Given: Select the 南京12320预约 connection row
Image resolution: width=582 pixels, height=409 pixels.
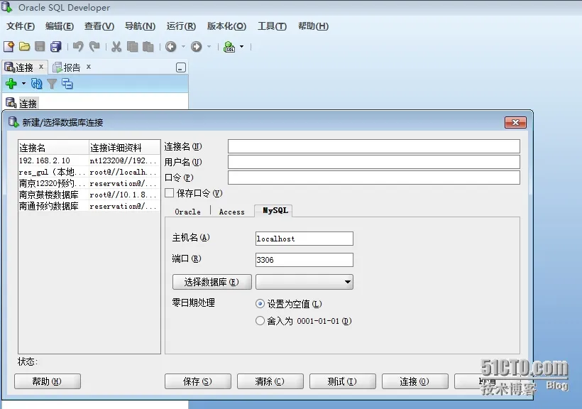Looking at the screenshot, I should click(x=89, y=183).
